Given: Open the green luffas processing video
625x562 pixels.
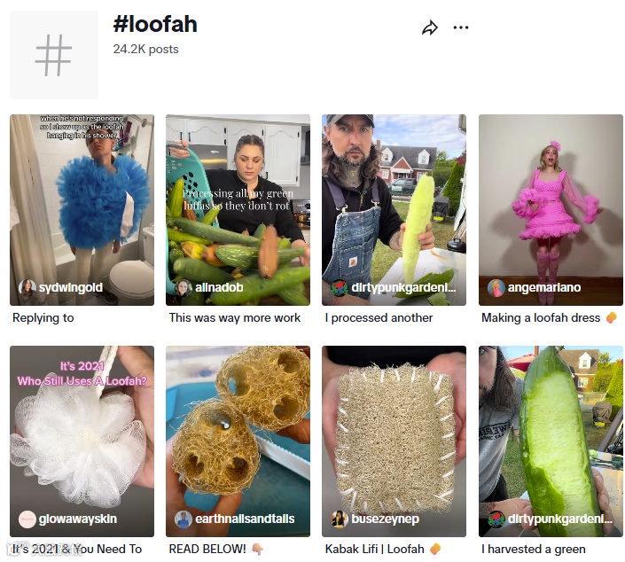Looking at the screenshot, I should click(238, 210).
